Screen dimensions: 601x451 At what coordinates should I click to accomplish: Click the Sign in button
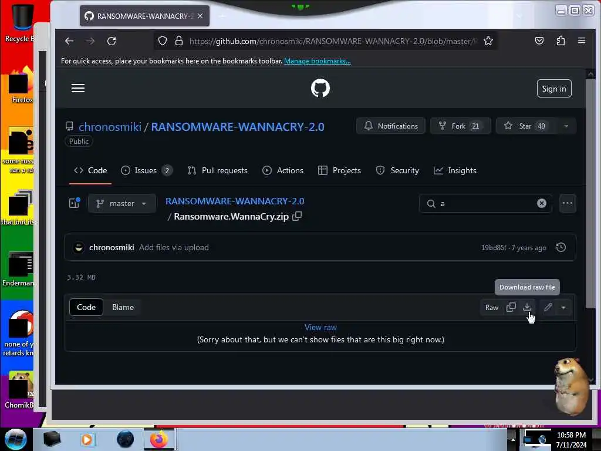coord(554,89)
